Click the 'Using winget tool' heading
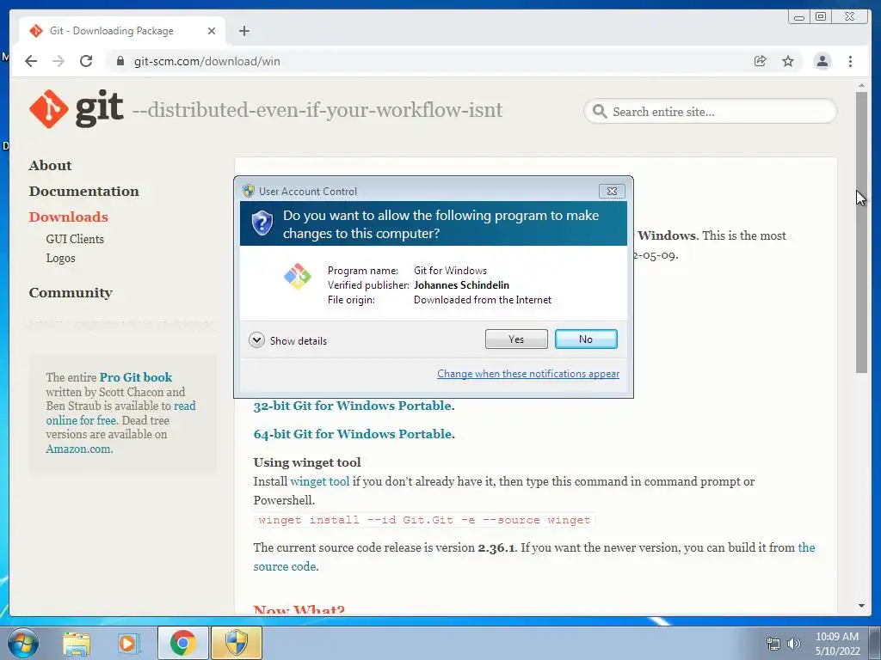 pos(307,462)
